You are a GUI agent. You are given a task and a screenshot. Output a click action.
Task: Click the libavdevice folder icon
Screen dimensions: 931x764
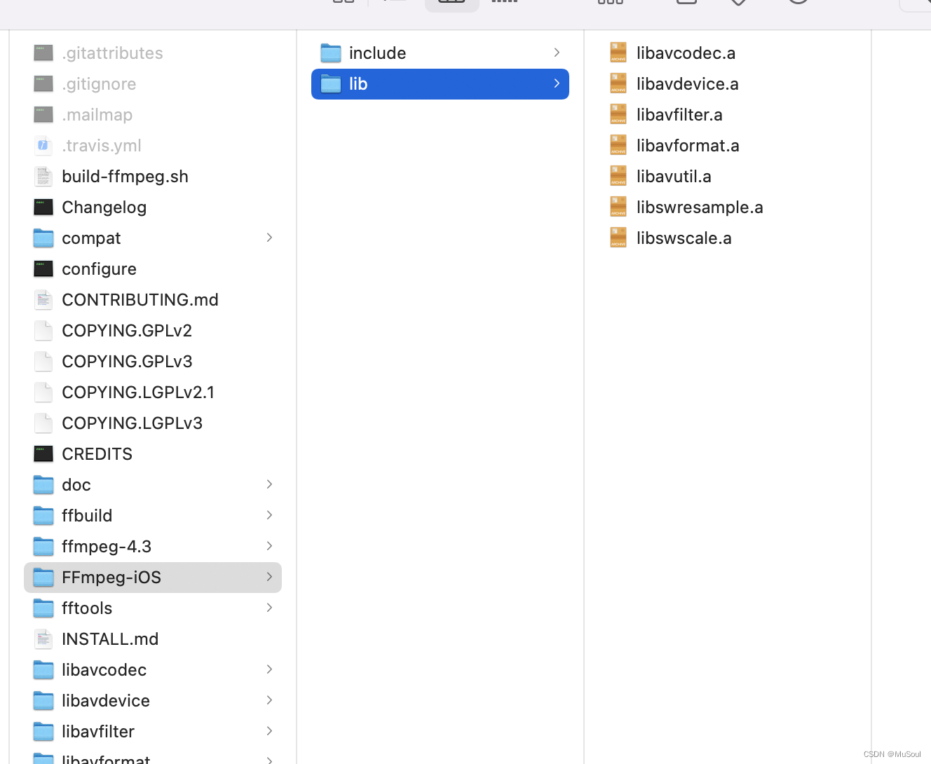click(43, 700)
